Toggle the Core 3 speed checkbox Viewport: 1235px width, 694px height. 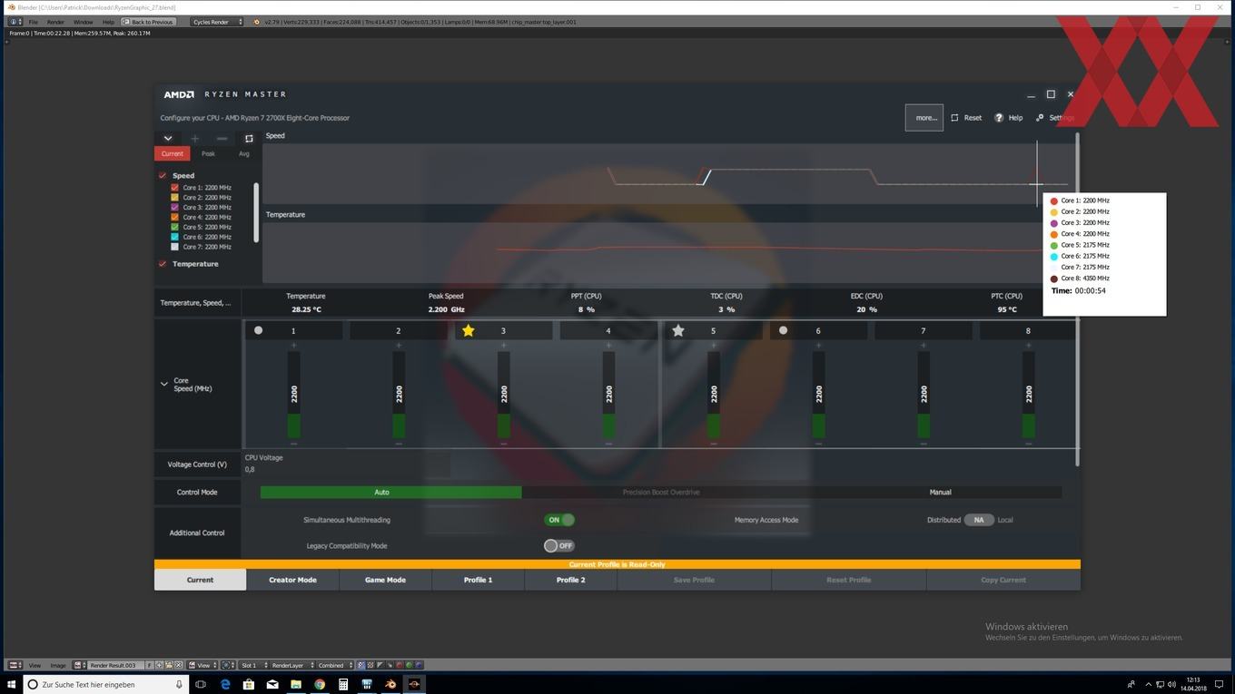pyautogui.click(x=175, y=207)
